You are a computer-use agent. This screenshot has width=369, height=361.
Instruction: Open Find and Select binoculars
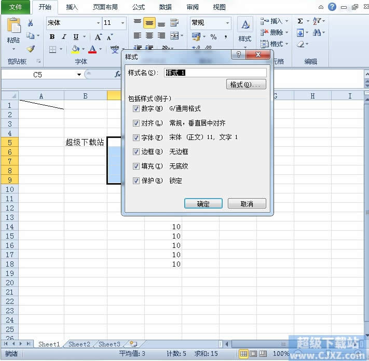[317, 33]
